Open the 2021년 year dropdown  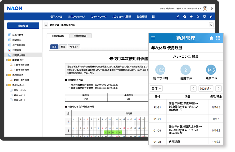click(x=206, y=88)
